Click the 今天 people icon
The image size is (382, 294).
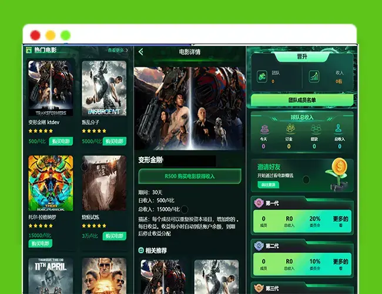(x=264, y=129)
